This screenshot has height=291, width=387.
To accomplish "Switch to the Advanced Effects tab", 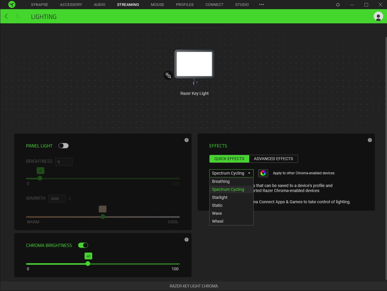I will tap(273, 159).
